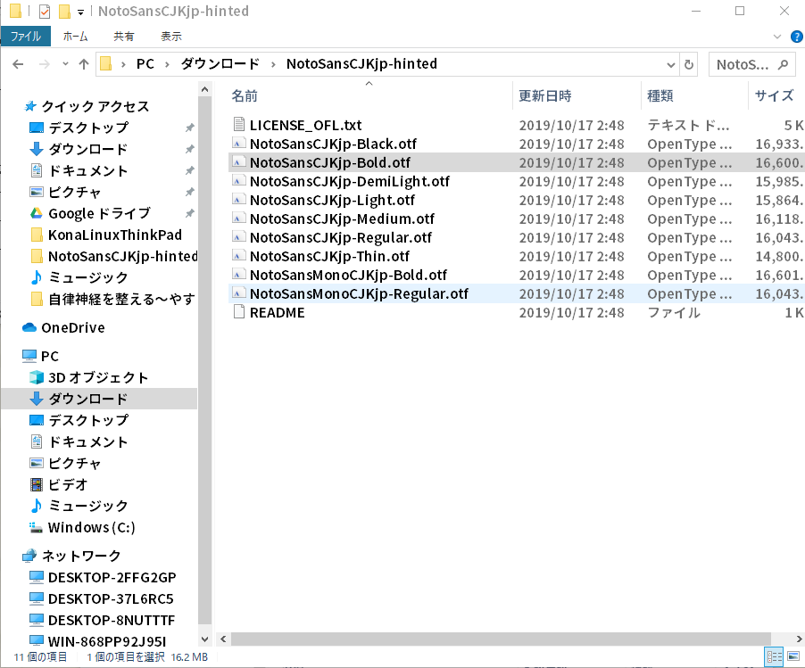Click ダウンロード in the address breadcrumb
805x668 pixels.
(x=220, y=64)
